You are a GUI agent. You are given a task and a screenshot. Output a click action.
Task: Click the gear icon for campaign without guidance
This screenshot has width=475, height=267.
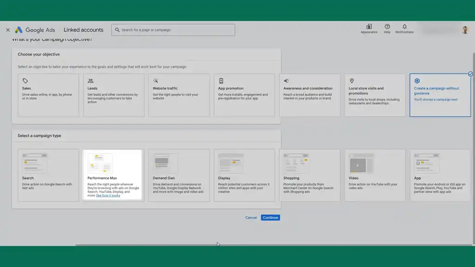point(417,81)
